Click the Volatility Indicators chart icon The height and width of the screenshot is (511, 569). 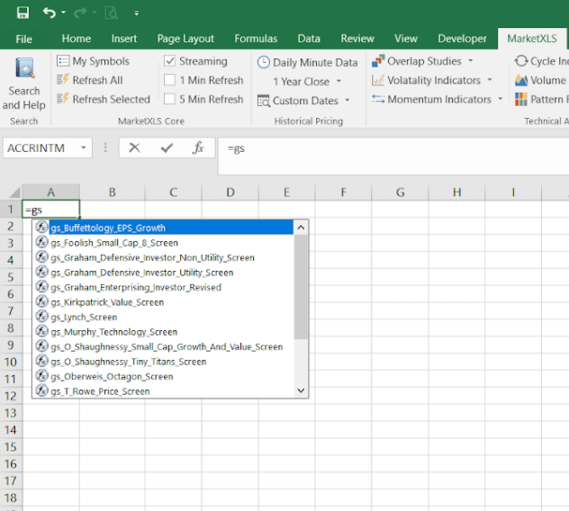[x=378, y=80]
